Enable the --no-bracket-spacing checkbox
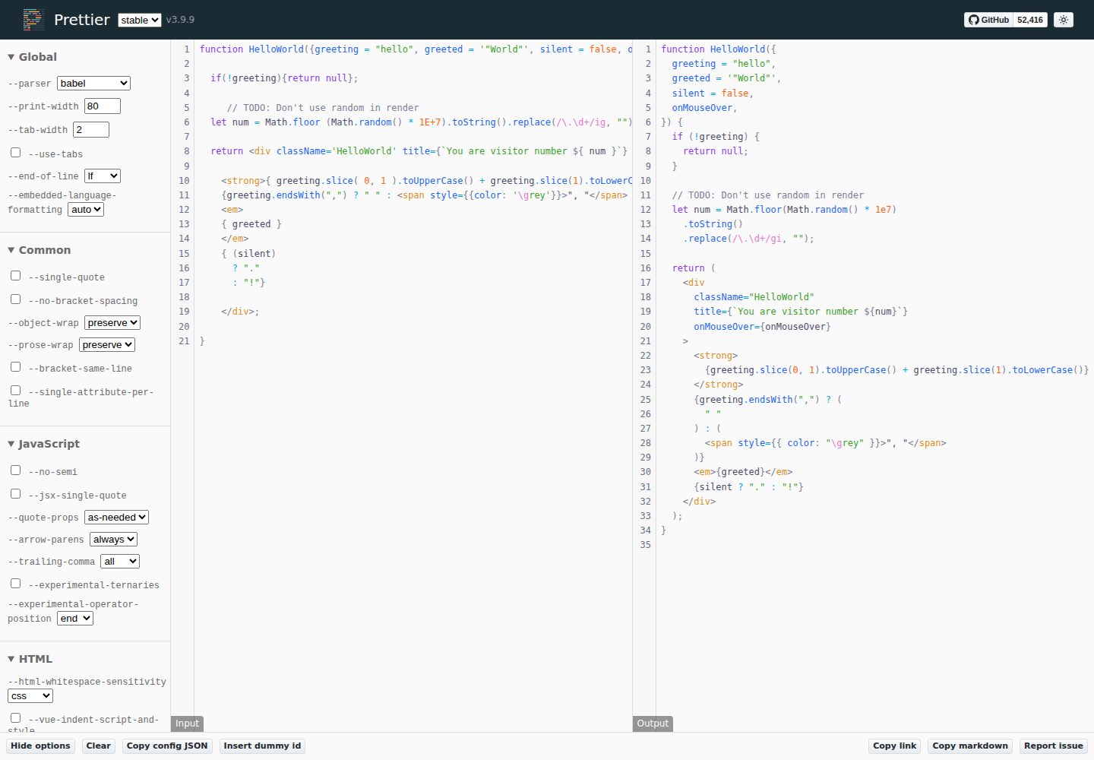This screenshot has width=1094, height=760. tap(15, 299)
